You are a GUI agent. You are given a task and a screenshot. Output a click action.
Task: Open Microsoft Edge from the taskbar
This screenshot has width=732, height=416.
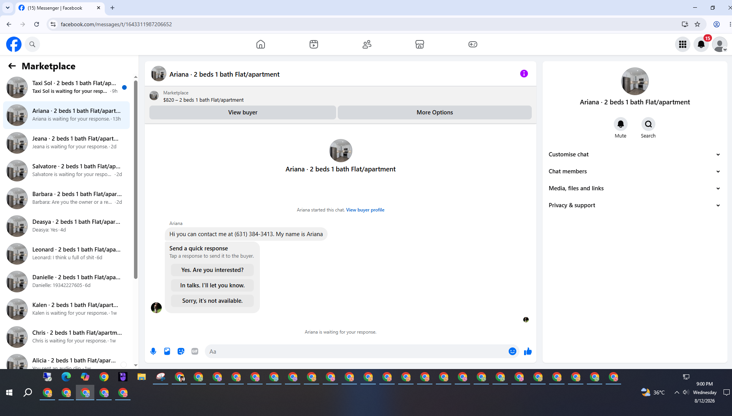[x=66, y=377]
